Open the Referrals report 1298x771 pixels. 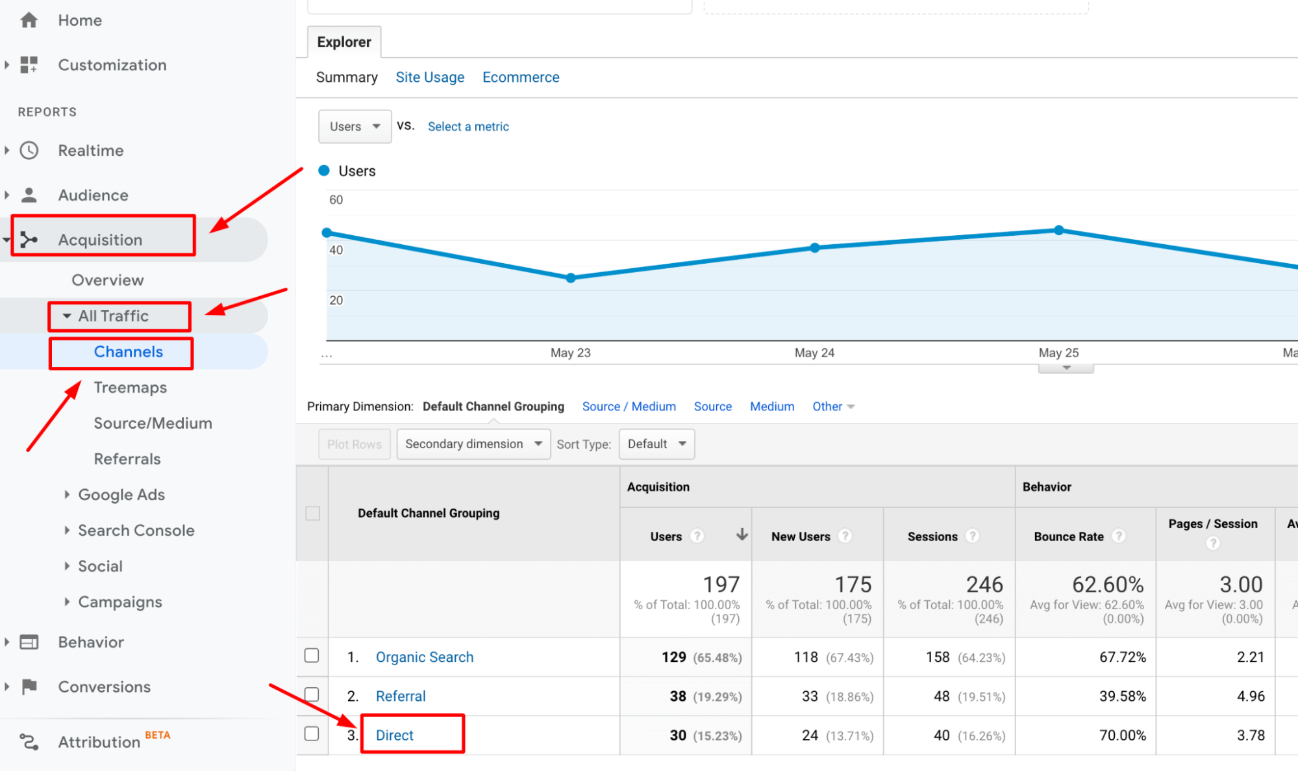127,459
